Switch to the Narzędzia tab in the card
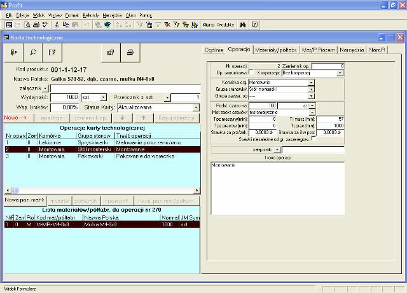Image resolution: width=407 pixels, height=293 pixels. 352,50
